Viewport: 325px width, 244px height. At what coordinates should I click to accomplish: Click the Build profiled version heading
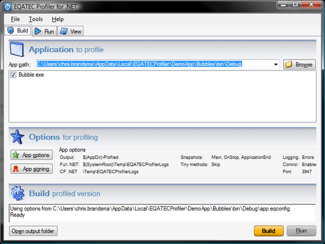click(x=65, y=194)
